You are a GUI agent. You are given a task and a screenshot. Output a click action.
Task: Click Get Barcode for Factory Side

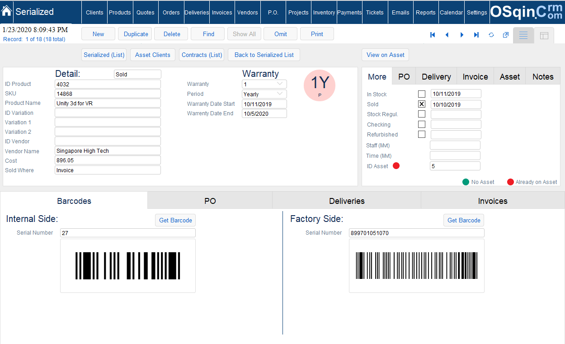pos(464,220)
